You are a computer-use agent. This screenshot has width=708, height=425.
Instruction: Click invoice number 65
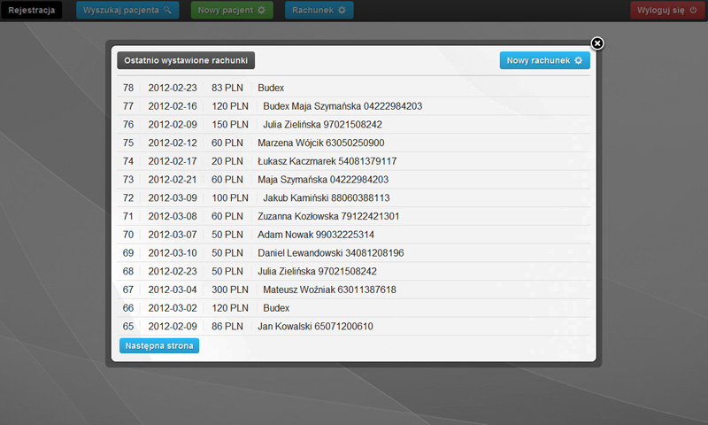[128, 326]
